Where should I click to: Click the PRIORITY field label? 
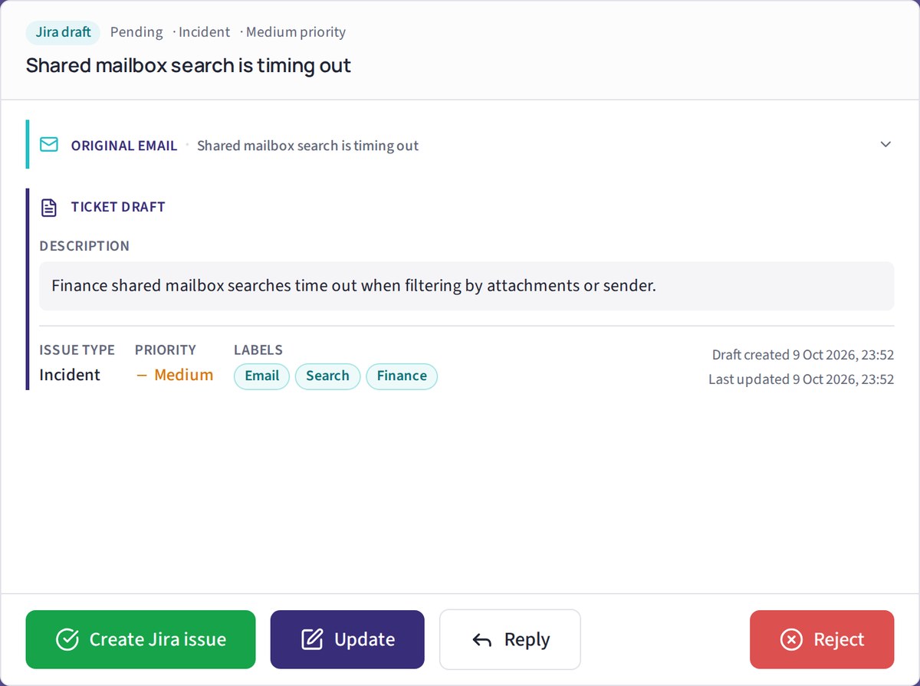click(166, 350)
